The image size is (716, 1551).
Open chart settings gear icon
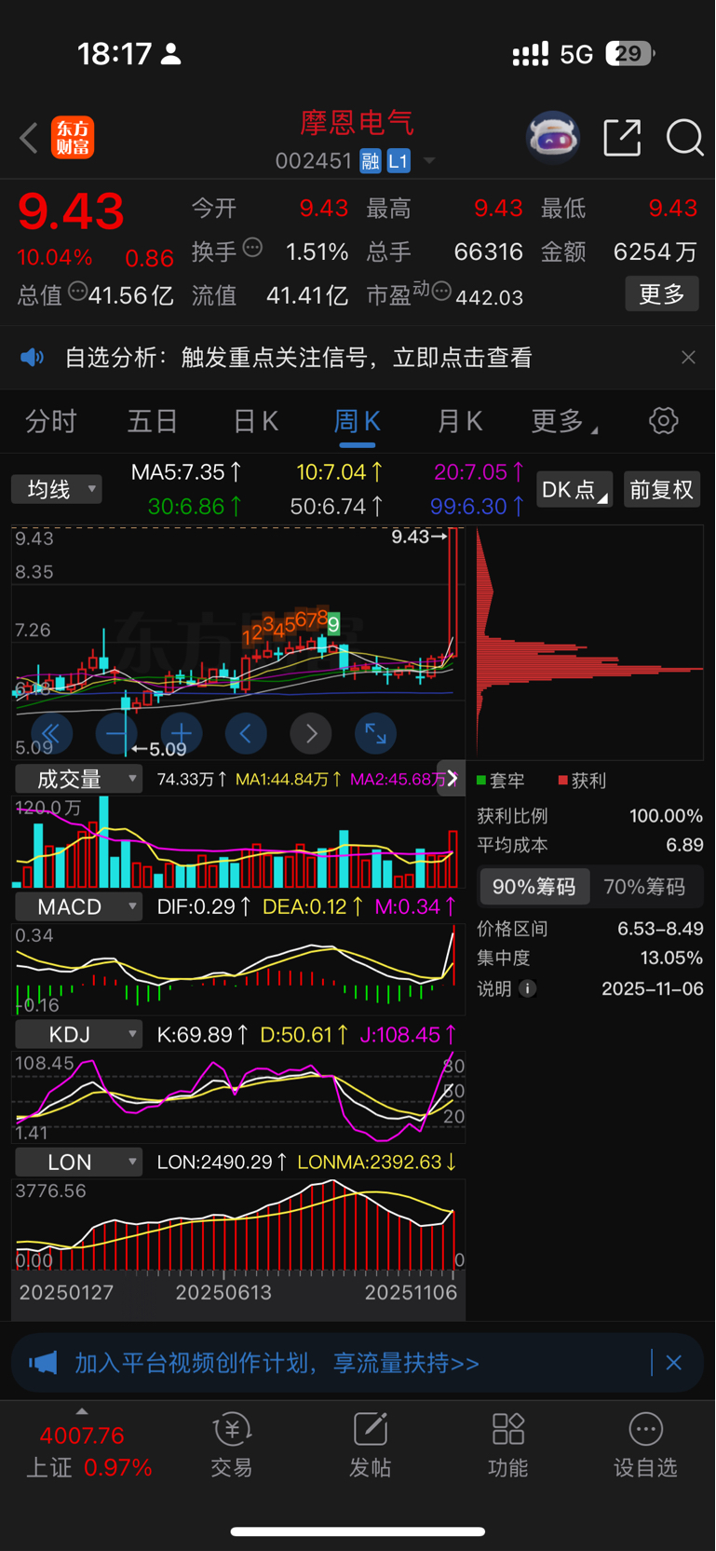[664, 421]
